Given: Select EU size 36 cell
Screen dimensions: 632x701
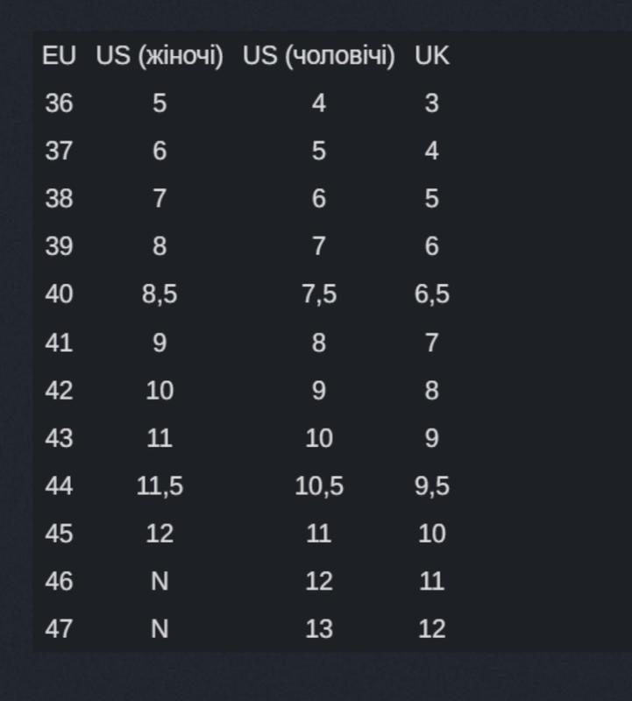Looking at the screenshot, I should tap(59, 103).
